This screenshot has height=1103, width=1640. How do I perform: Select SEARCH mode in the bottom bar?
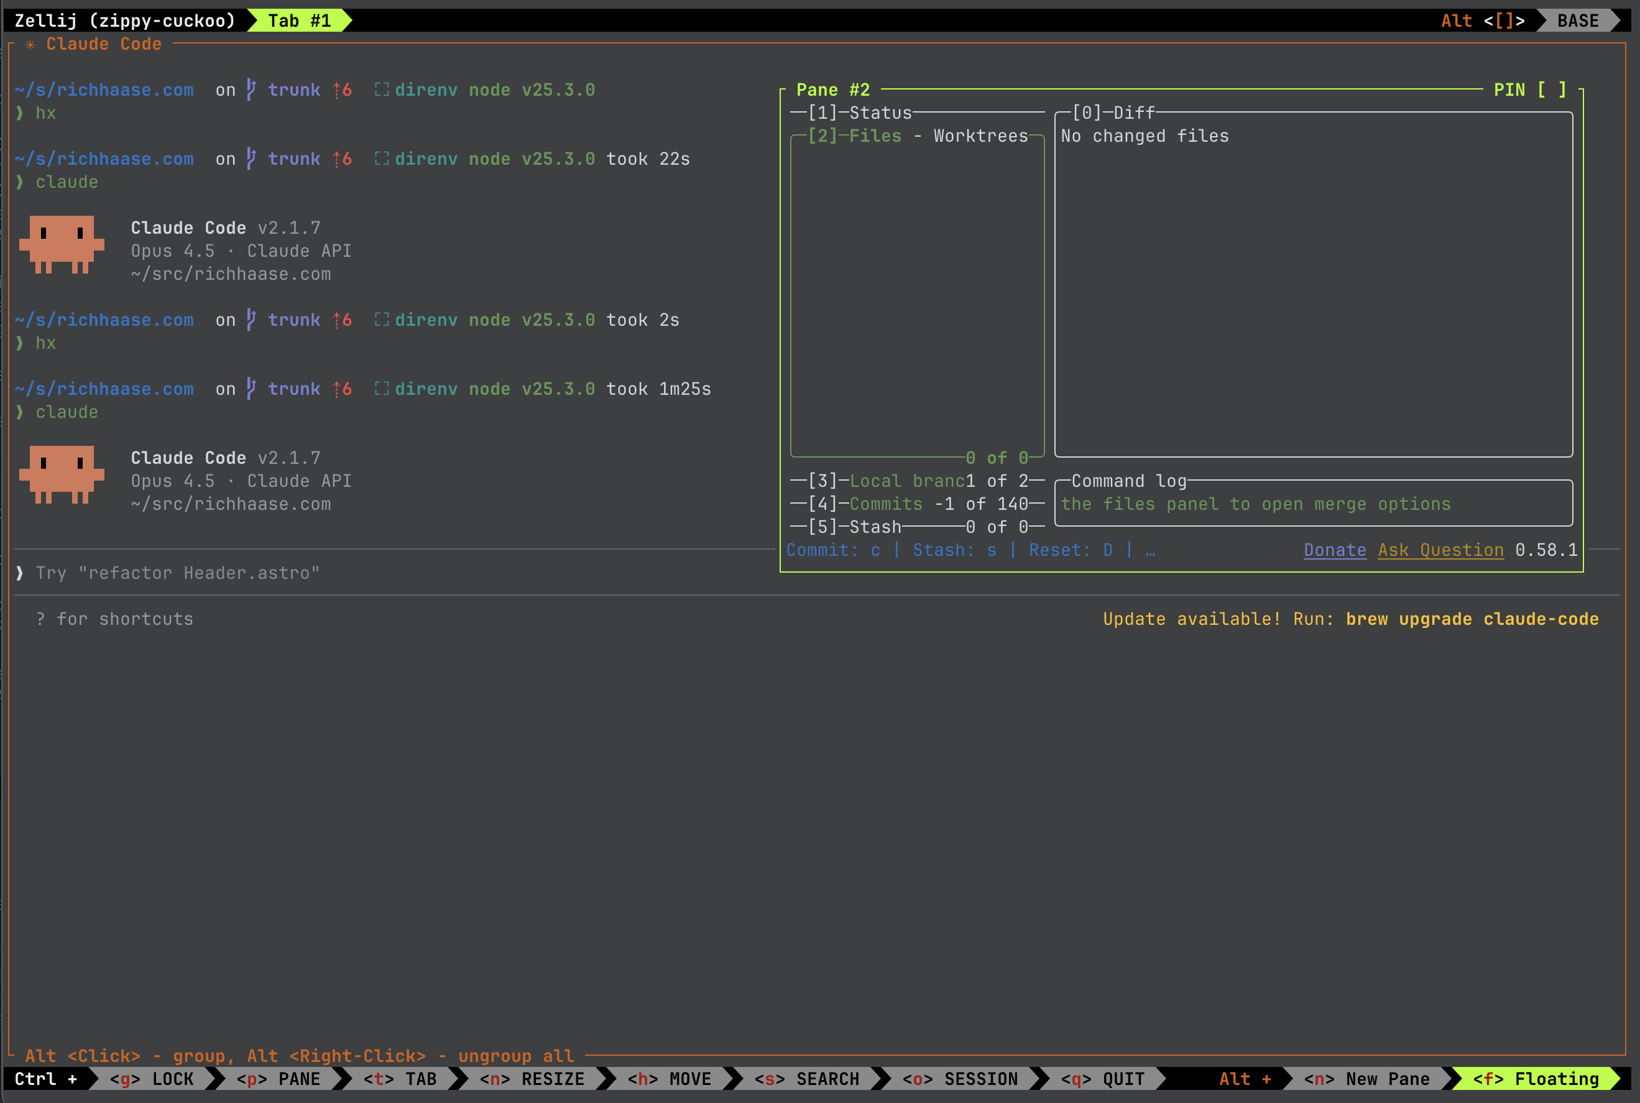[x=808, y=1078]
